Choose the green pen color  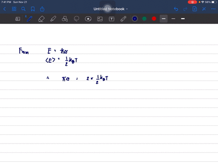coord(144,19)
